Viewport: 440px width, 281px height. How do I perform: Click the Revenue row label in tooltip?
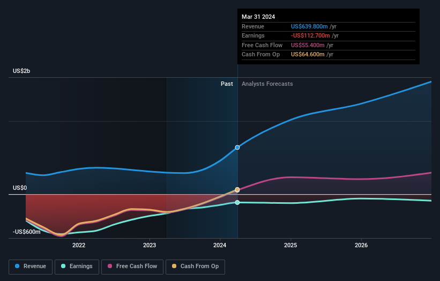tap(253, 26)
